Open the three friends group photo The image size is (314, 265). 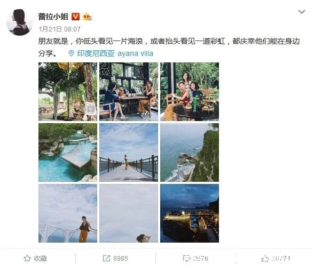click(x=190, y=92)
